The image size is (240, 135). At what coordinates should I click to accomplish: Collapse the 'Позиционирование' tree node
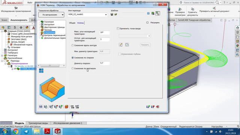tap(5, 63)
